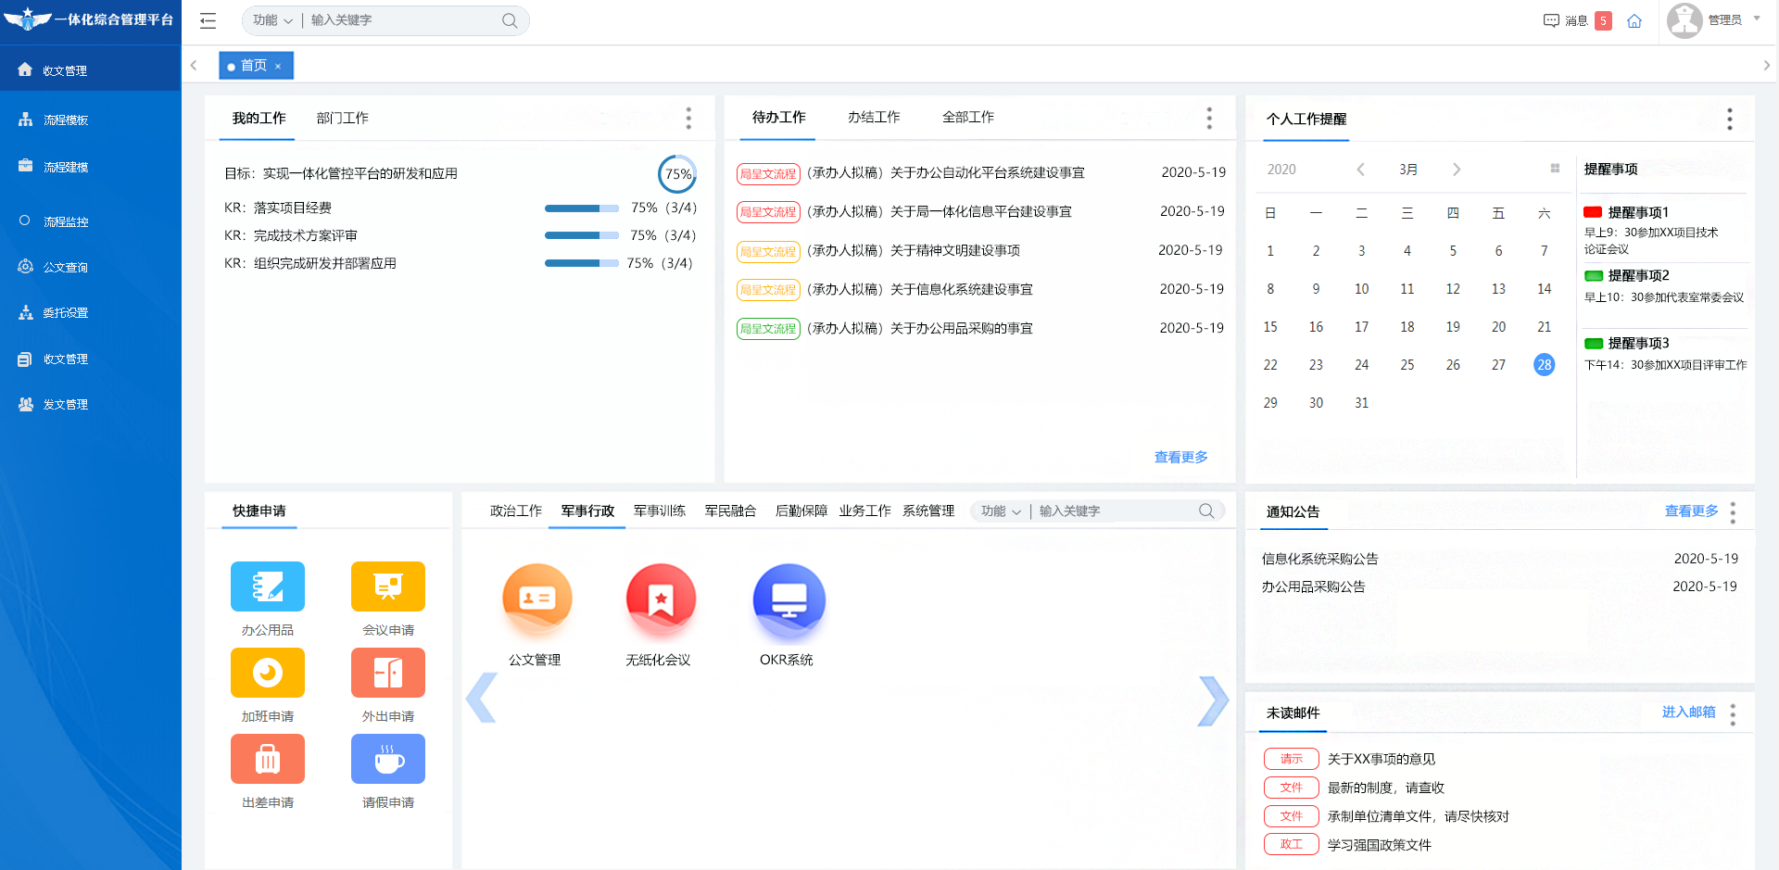
Task: Launch the 办公用品 quick application icon
Action: tap(268, 586)
